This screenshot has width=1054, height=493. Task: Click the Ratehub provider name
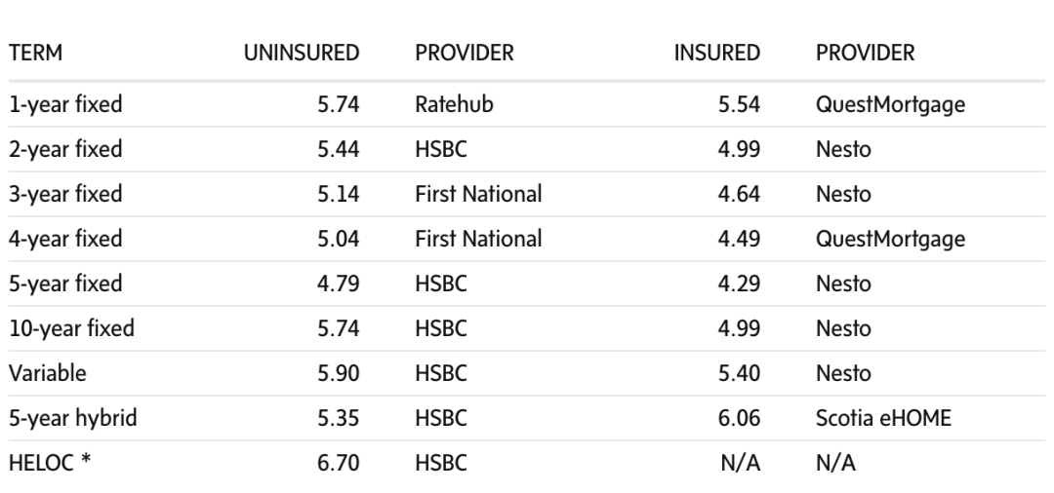tap(455, 104)
